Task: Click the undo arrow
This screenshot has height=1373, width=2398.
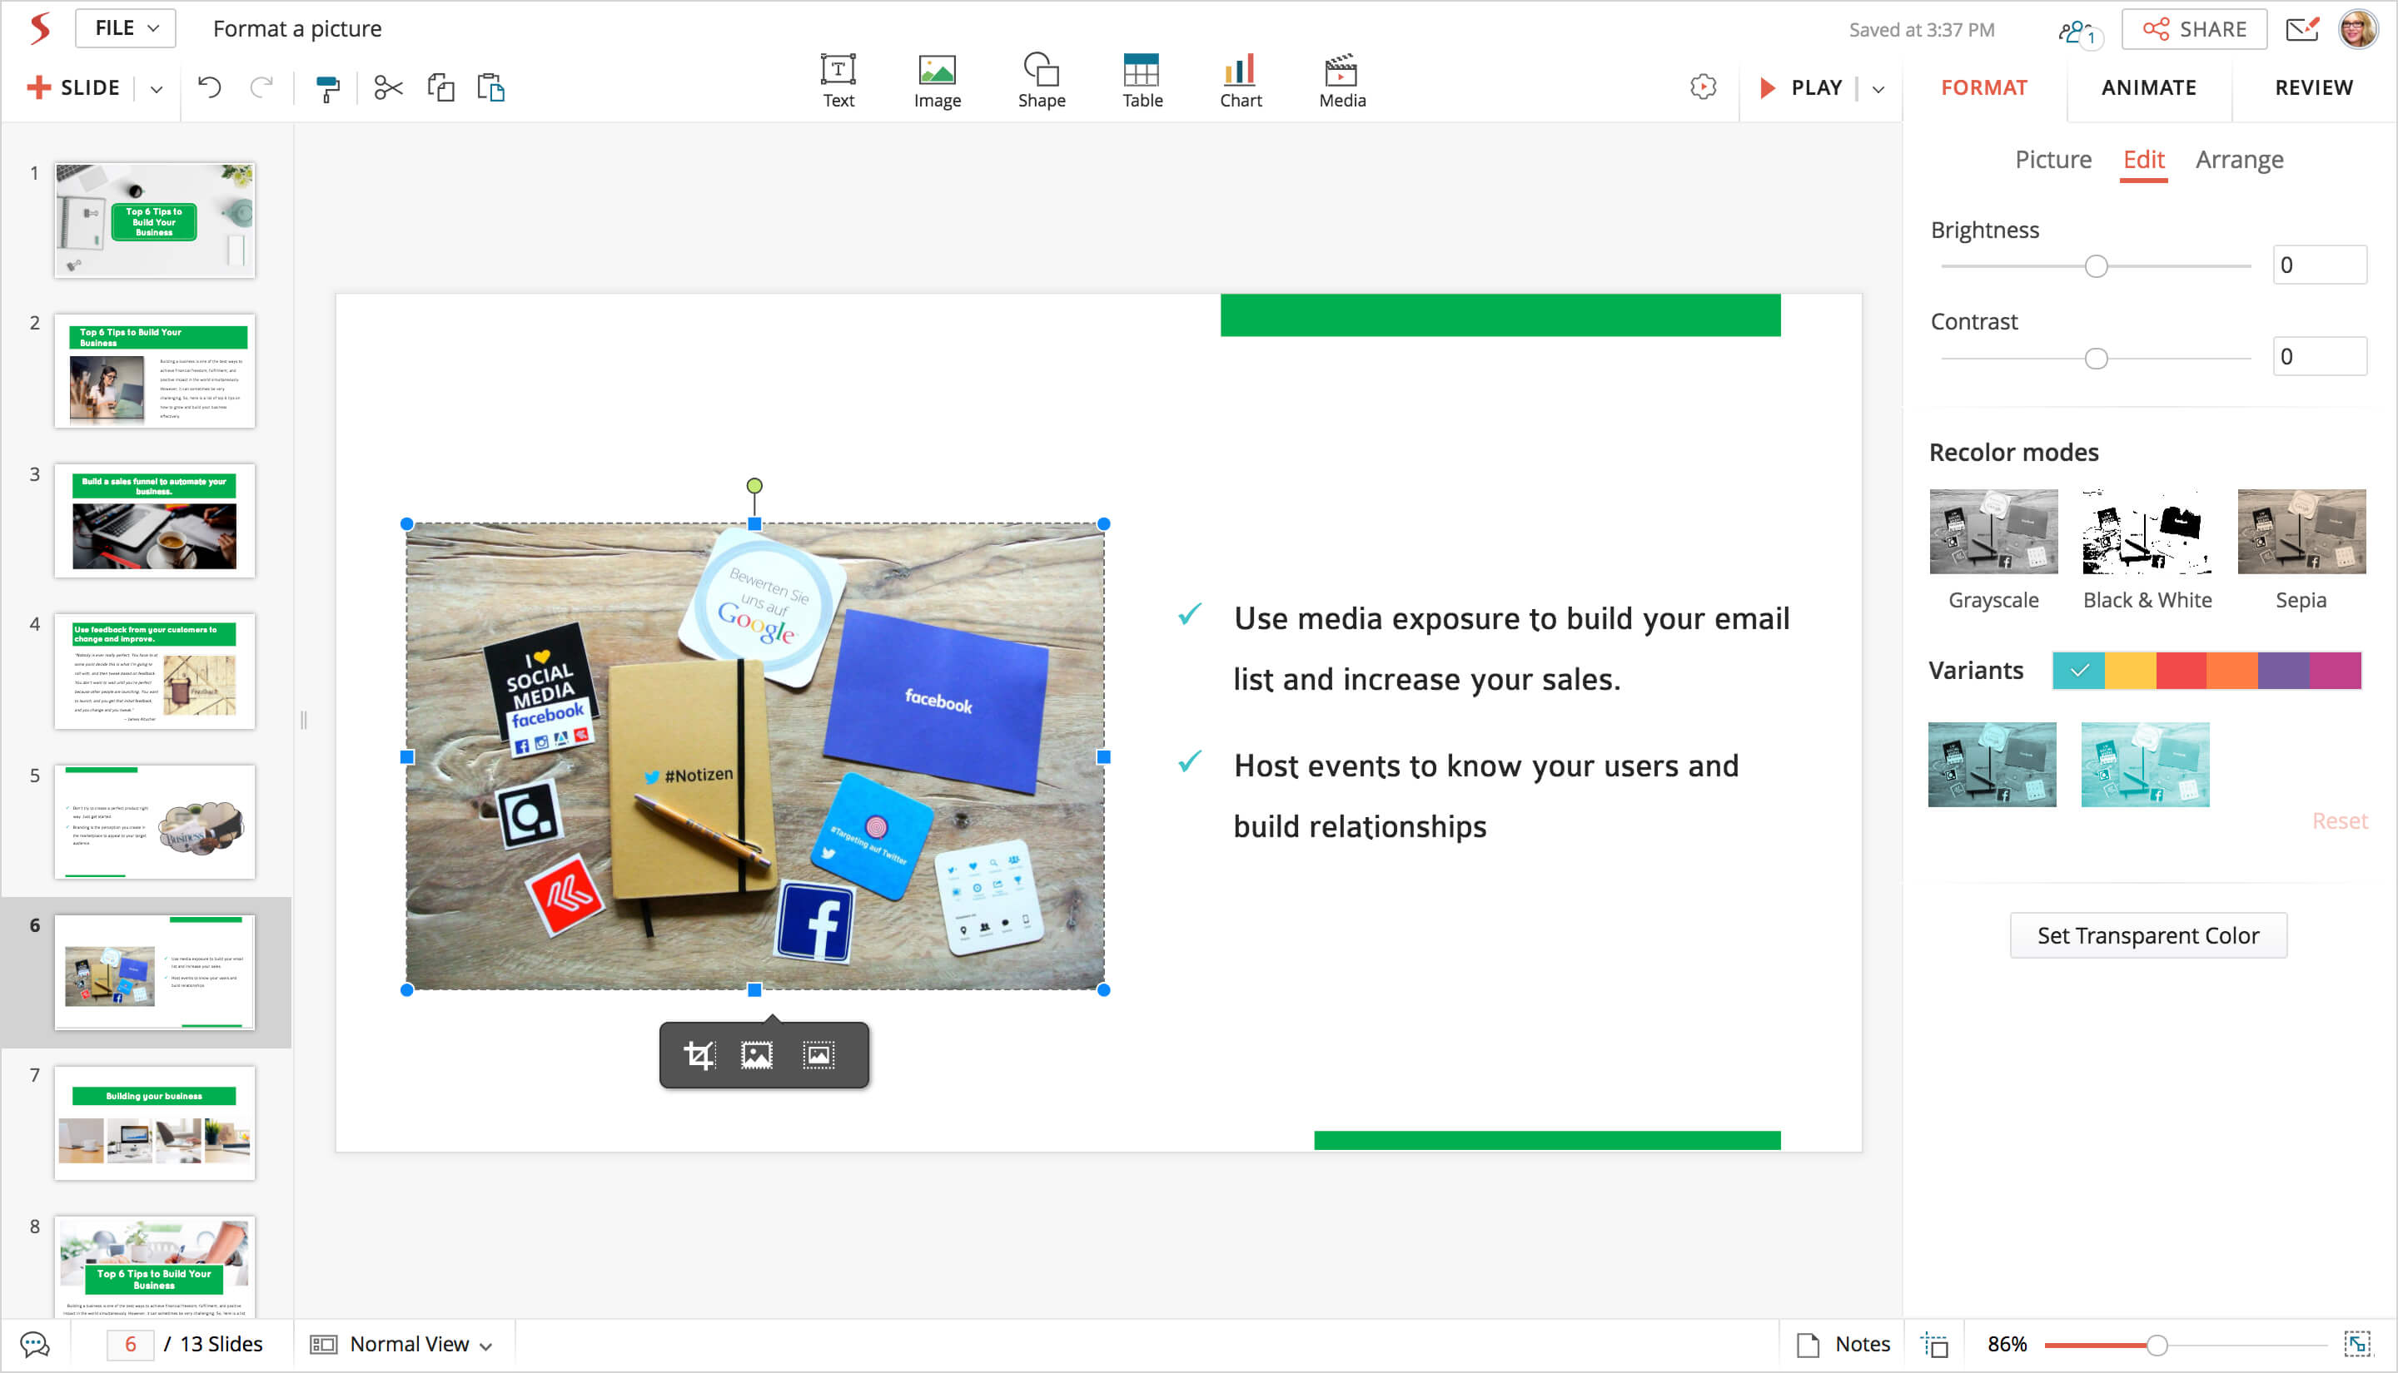Action: click(210, 89)
